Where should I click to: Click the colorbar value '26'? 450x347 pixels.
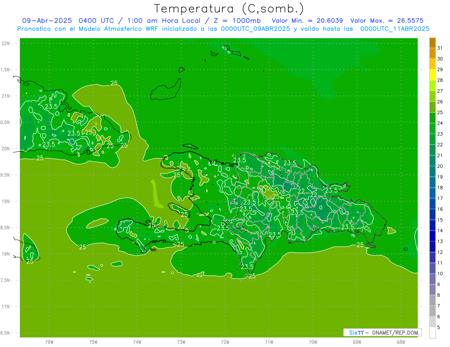click(x=440, y=102)
